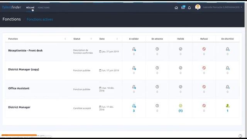Open the notifications bell
This screenshot has height=139, width=247.
tap(189, 8)
